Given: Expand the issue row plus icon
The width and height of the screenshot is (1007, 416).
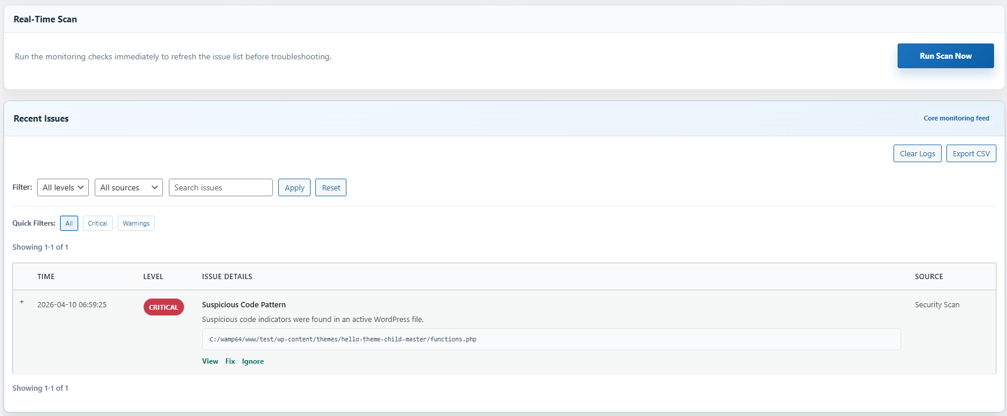Looking at the screenshot, I should [x=22, y=302].
